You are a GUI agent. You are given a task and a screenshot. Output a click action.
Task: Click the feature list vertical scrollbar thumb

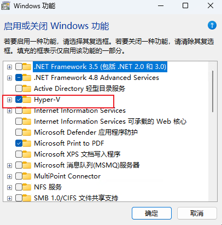click(x=213, y=91)
